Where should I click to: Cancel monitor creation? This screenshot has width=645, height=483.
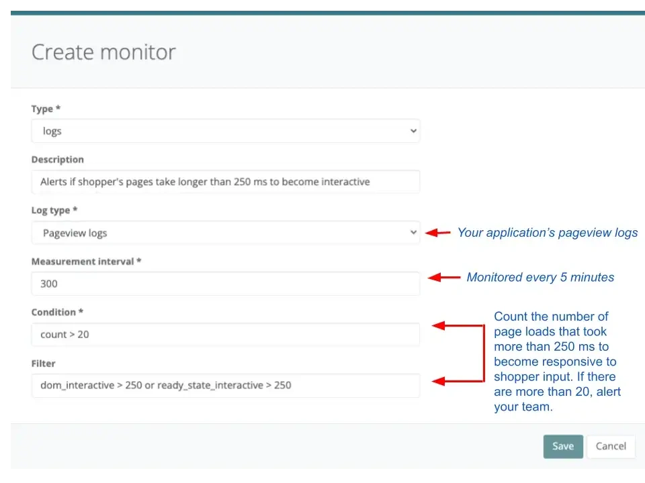click(611, 447)
